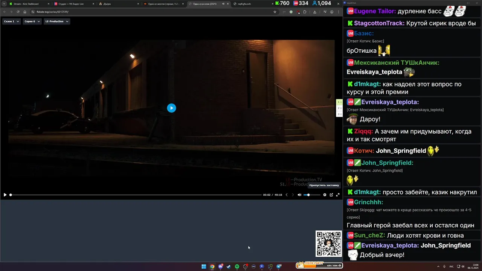This screenshot has width=482, height=271.
Task: Open system tray volume icon
Action: coord(463,266)
